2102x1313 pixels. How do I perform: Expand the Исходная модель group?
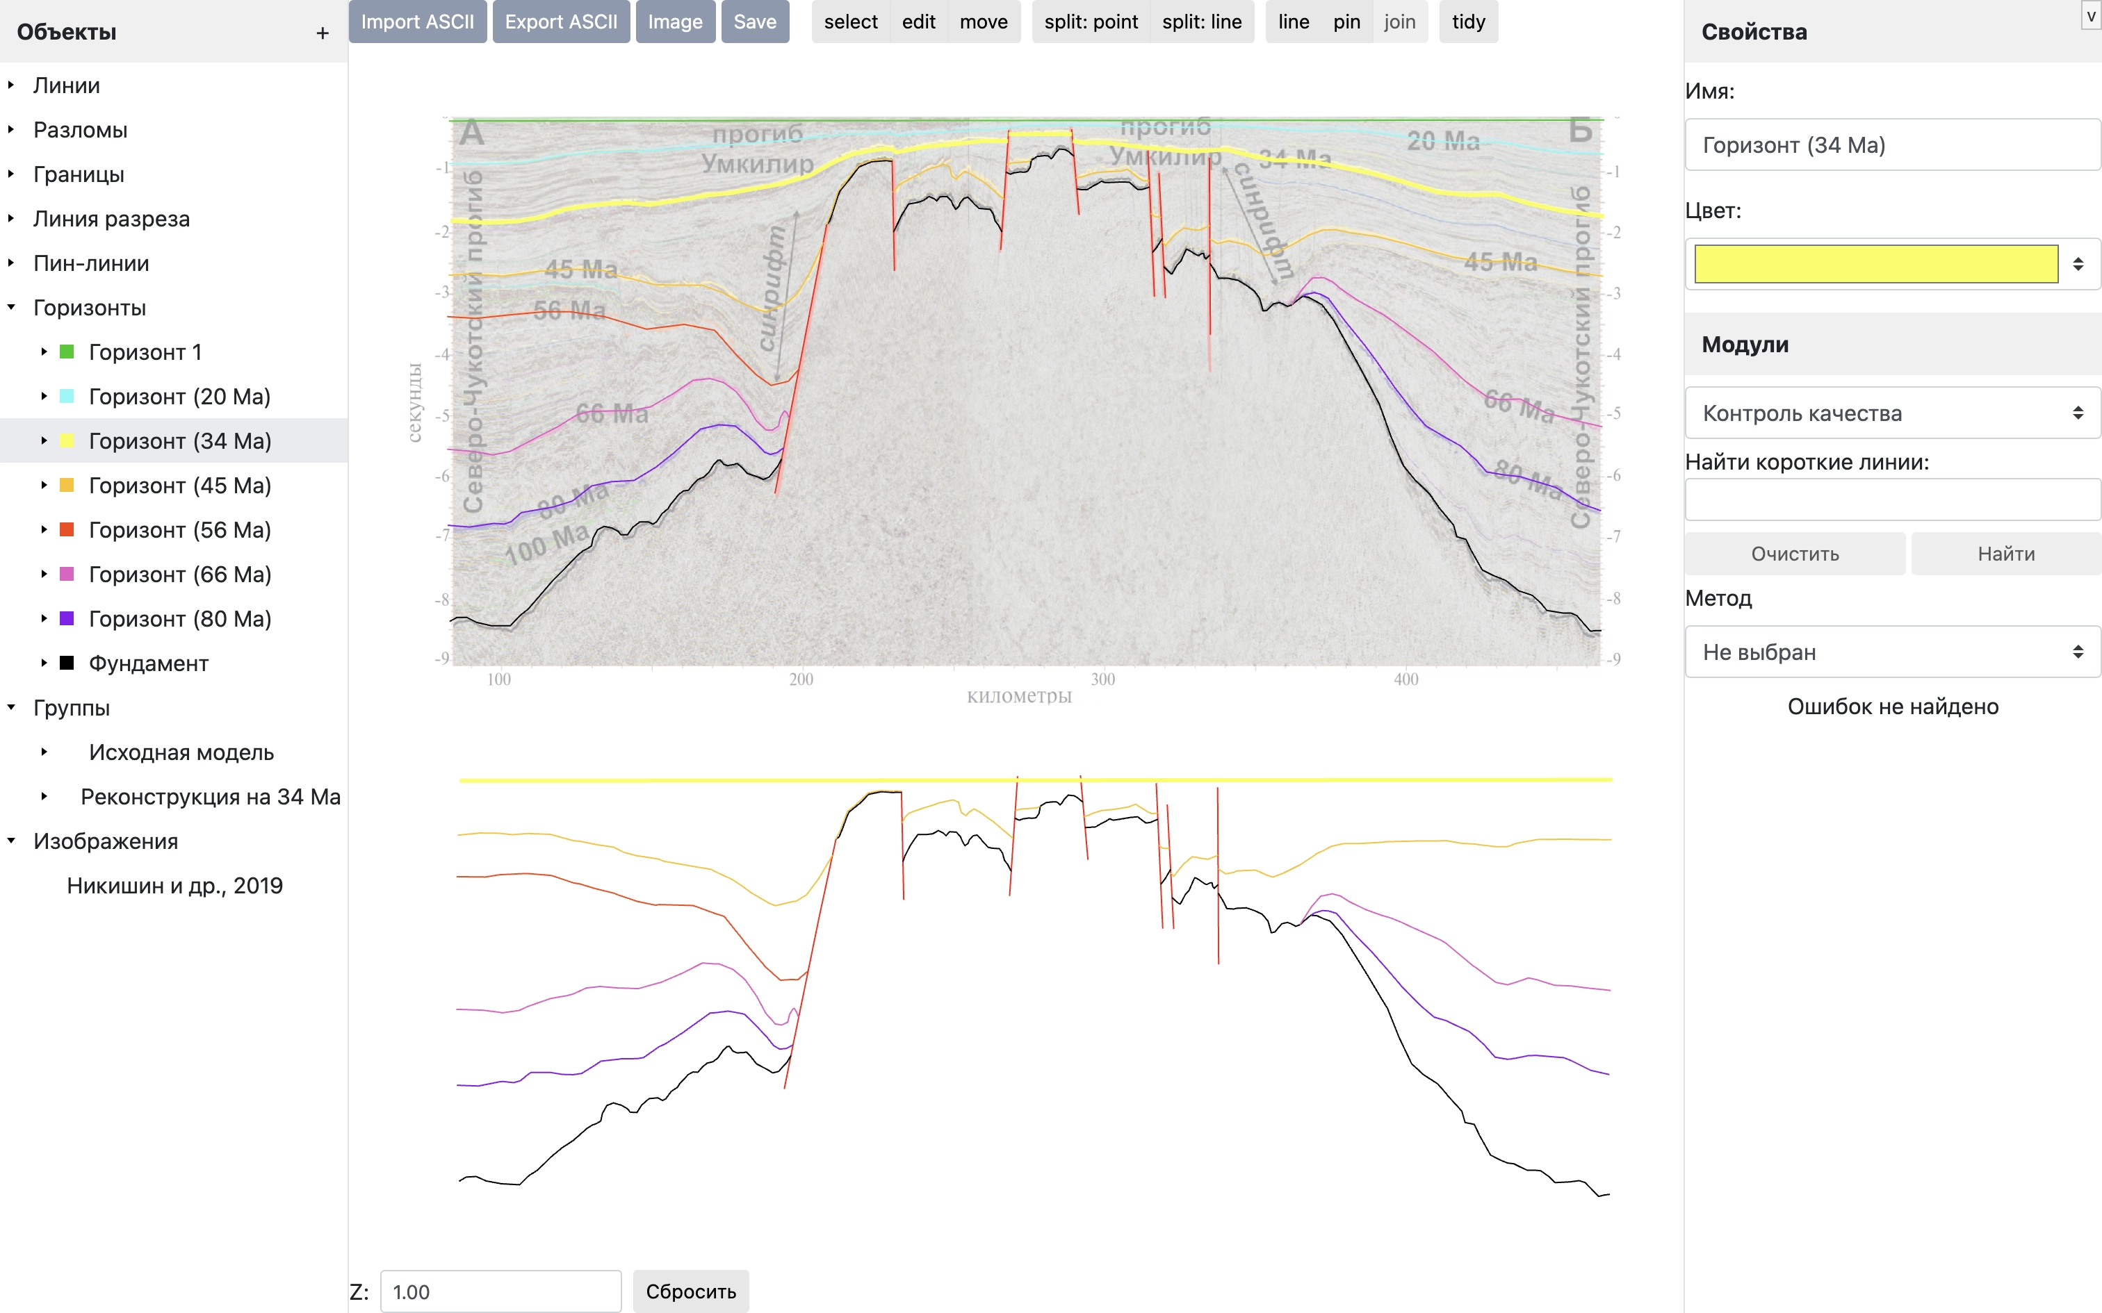pyautogui.click(x=44, y=752)
